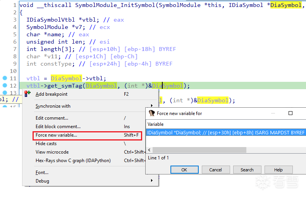Viewport: 306px width, 198px height.
Task: Expand Synchronize with submenu arrow
Action: (x=152, y=105)
